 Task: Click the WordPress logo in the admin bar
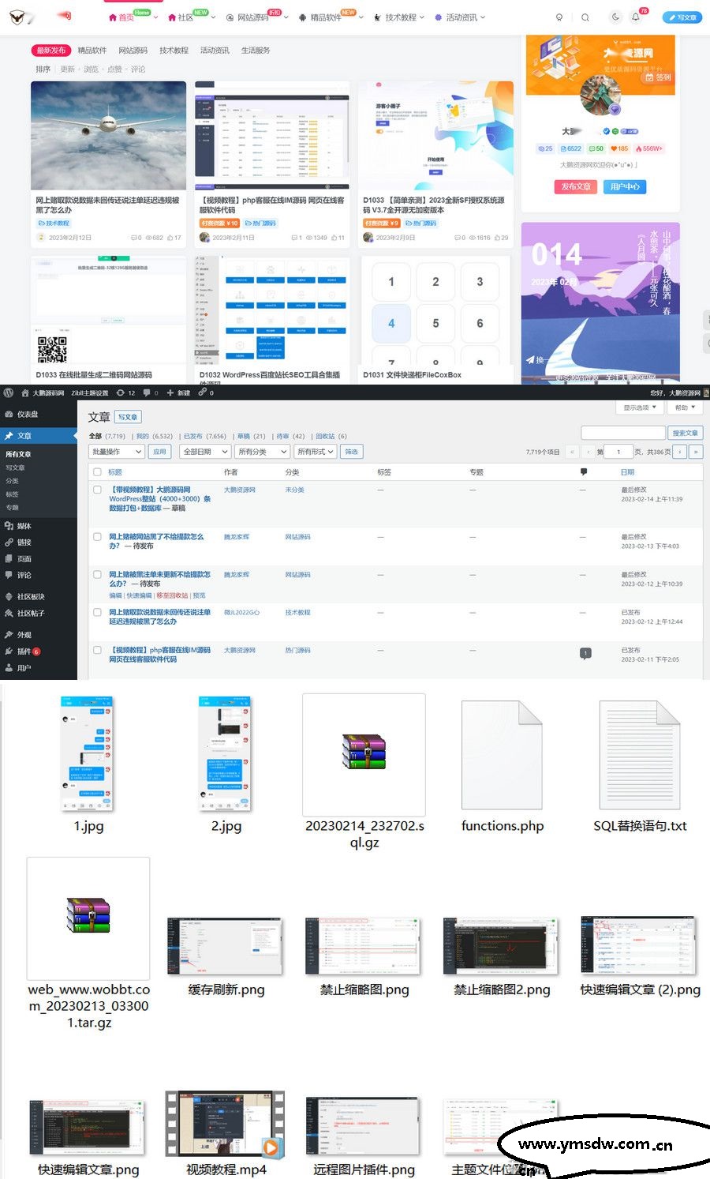coord(6,392)
